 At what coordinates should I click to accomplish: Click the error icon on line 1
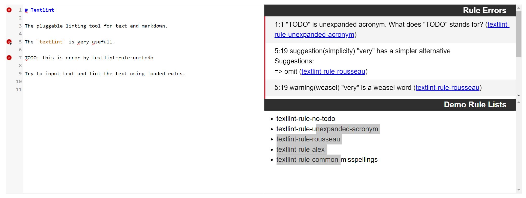9,10
